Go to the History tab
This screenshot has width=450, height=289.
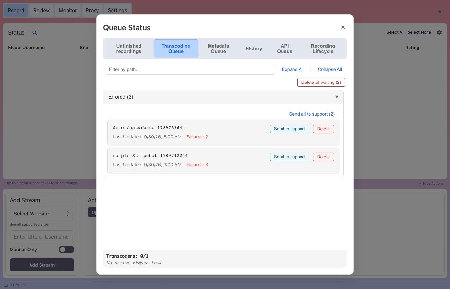coord(254,49)
